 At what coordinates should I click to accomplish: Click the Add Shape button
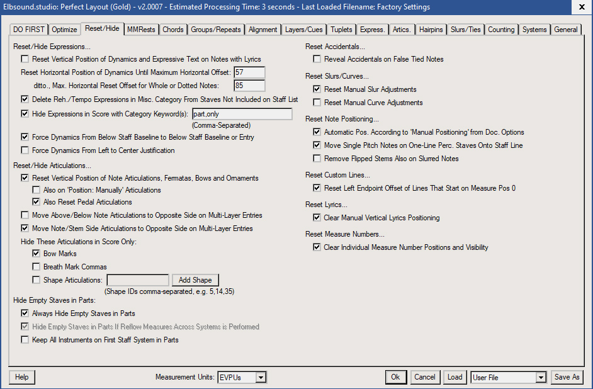(195, 280)
